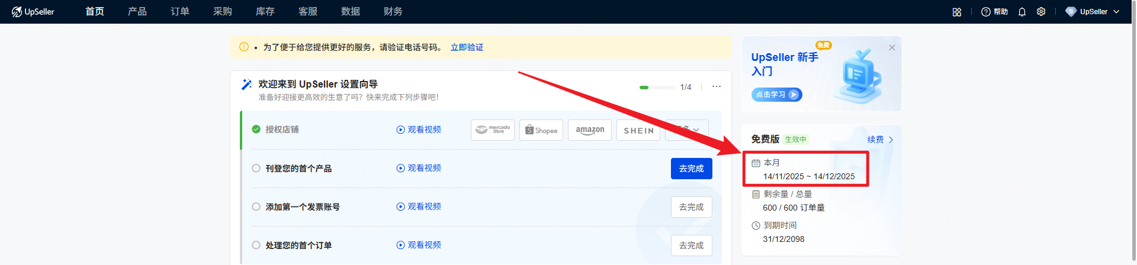This screenshot has height=265, width=1137.
Task: Click the UpSeller logo in the header
Action: point(33,12)
